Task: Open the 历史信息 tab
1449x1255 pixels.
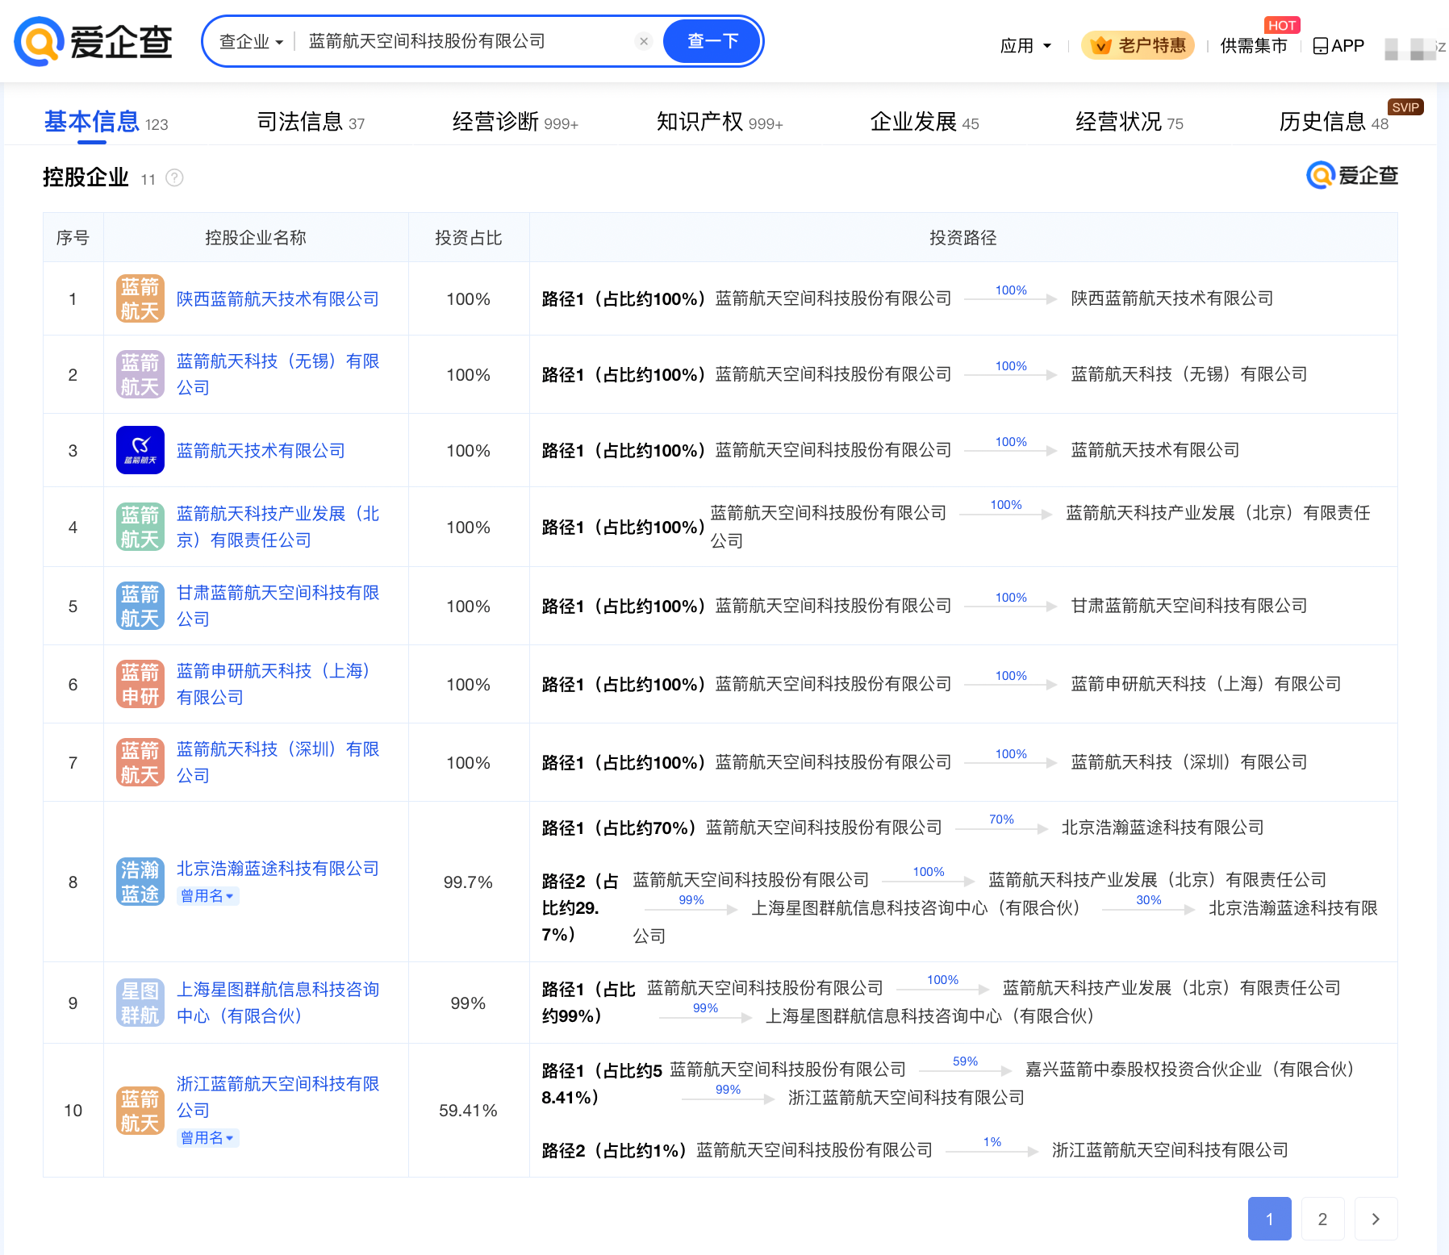Action: (1322, 123)
